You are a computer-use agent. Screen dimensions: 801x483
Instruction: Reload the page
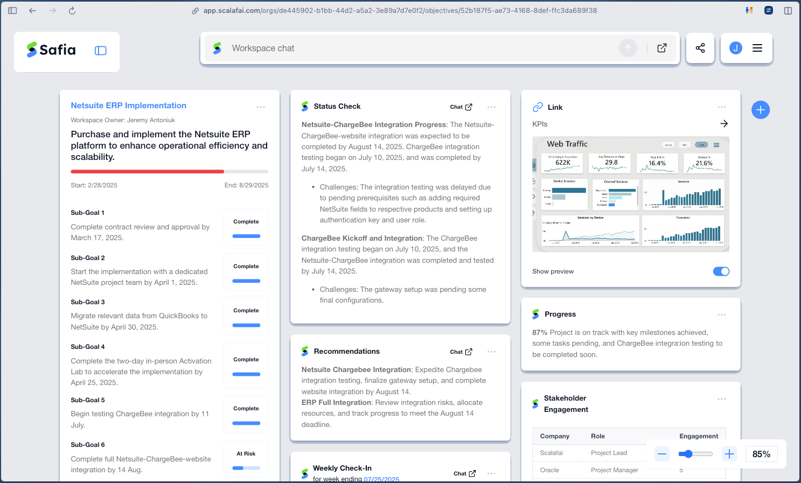tap(72, 10)
